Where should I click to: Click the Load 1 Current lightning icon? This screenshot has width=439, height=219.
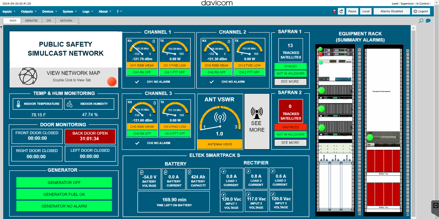(224, 171)
